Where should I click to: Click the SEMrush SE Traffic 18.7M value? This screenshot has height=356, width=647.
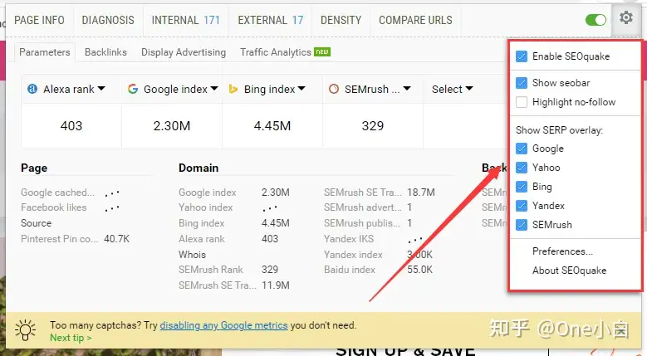(x=421, y=192)
